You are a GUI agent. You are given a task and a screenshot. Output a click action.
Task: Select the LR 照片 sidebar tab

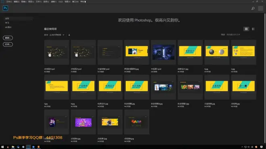[x=8, y=27]
